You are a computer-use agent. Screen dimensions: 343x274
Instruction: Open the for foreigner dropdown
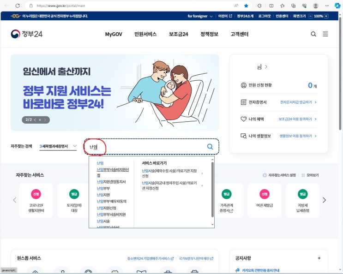tap(200, 16)
